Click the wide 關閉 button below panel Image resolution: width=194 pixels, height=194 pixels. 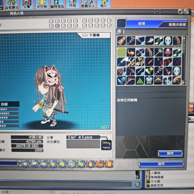point(161,164)
